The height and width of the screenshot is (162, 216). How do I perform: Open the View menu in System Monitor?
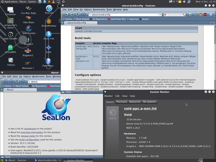[125, 96]
